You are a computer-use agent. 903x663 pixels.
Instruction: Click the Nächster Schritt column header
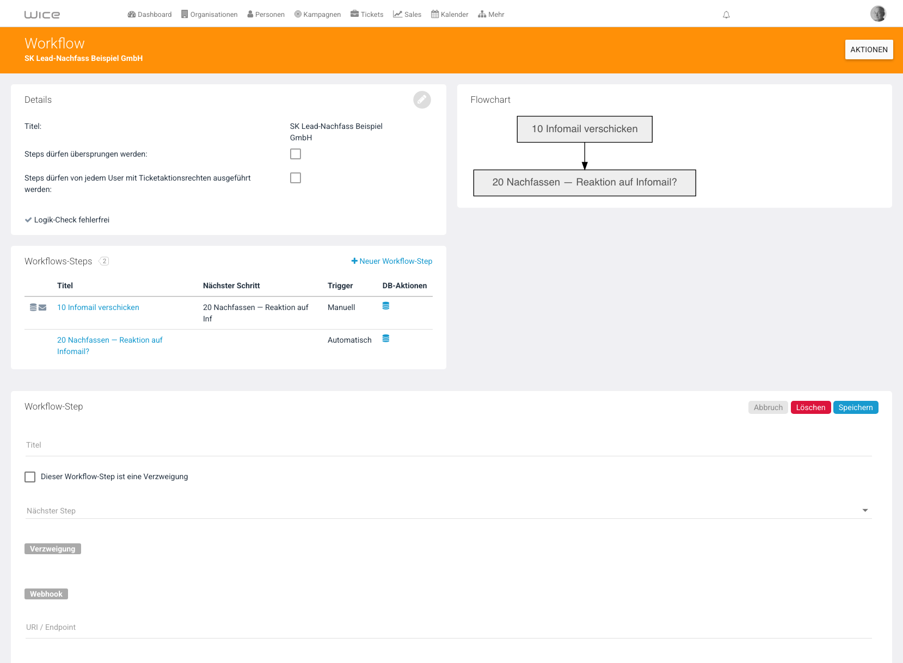(x=231, y=286)
